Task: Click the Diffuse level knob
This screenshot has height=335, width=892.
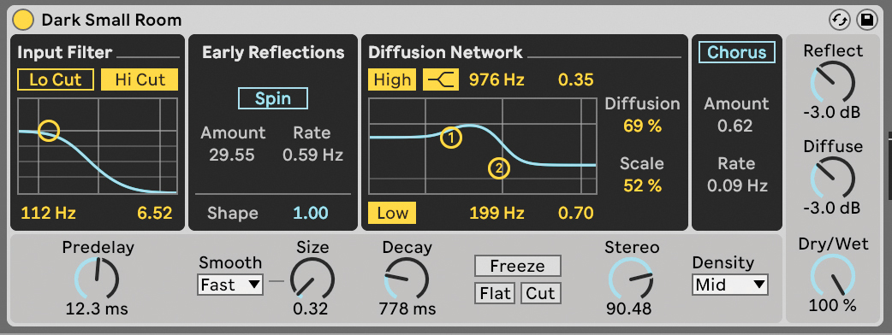Action: tap(832, 179)
